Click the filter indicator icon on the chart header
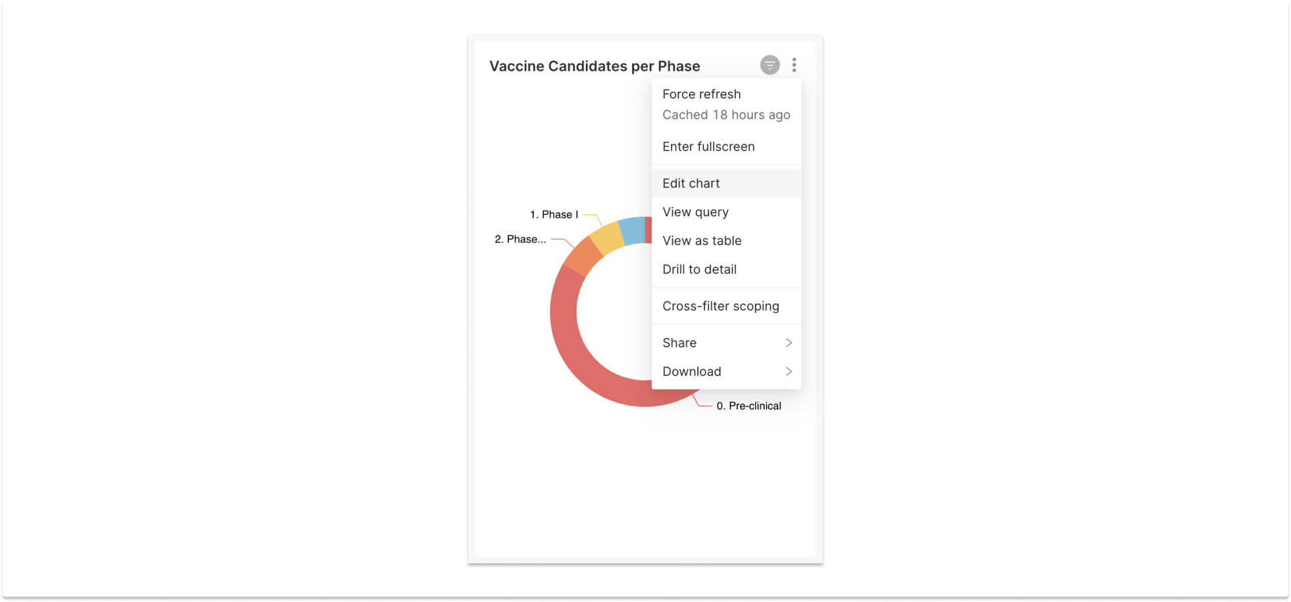The image size is (1291, 602). tap(770, 65)
